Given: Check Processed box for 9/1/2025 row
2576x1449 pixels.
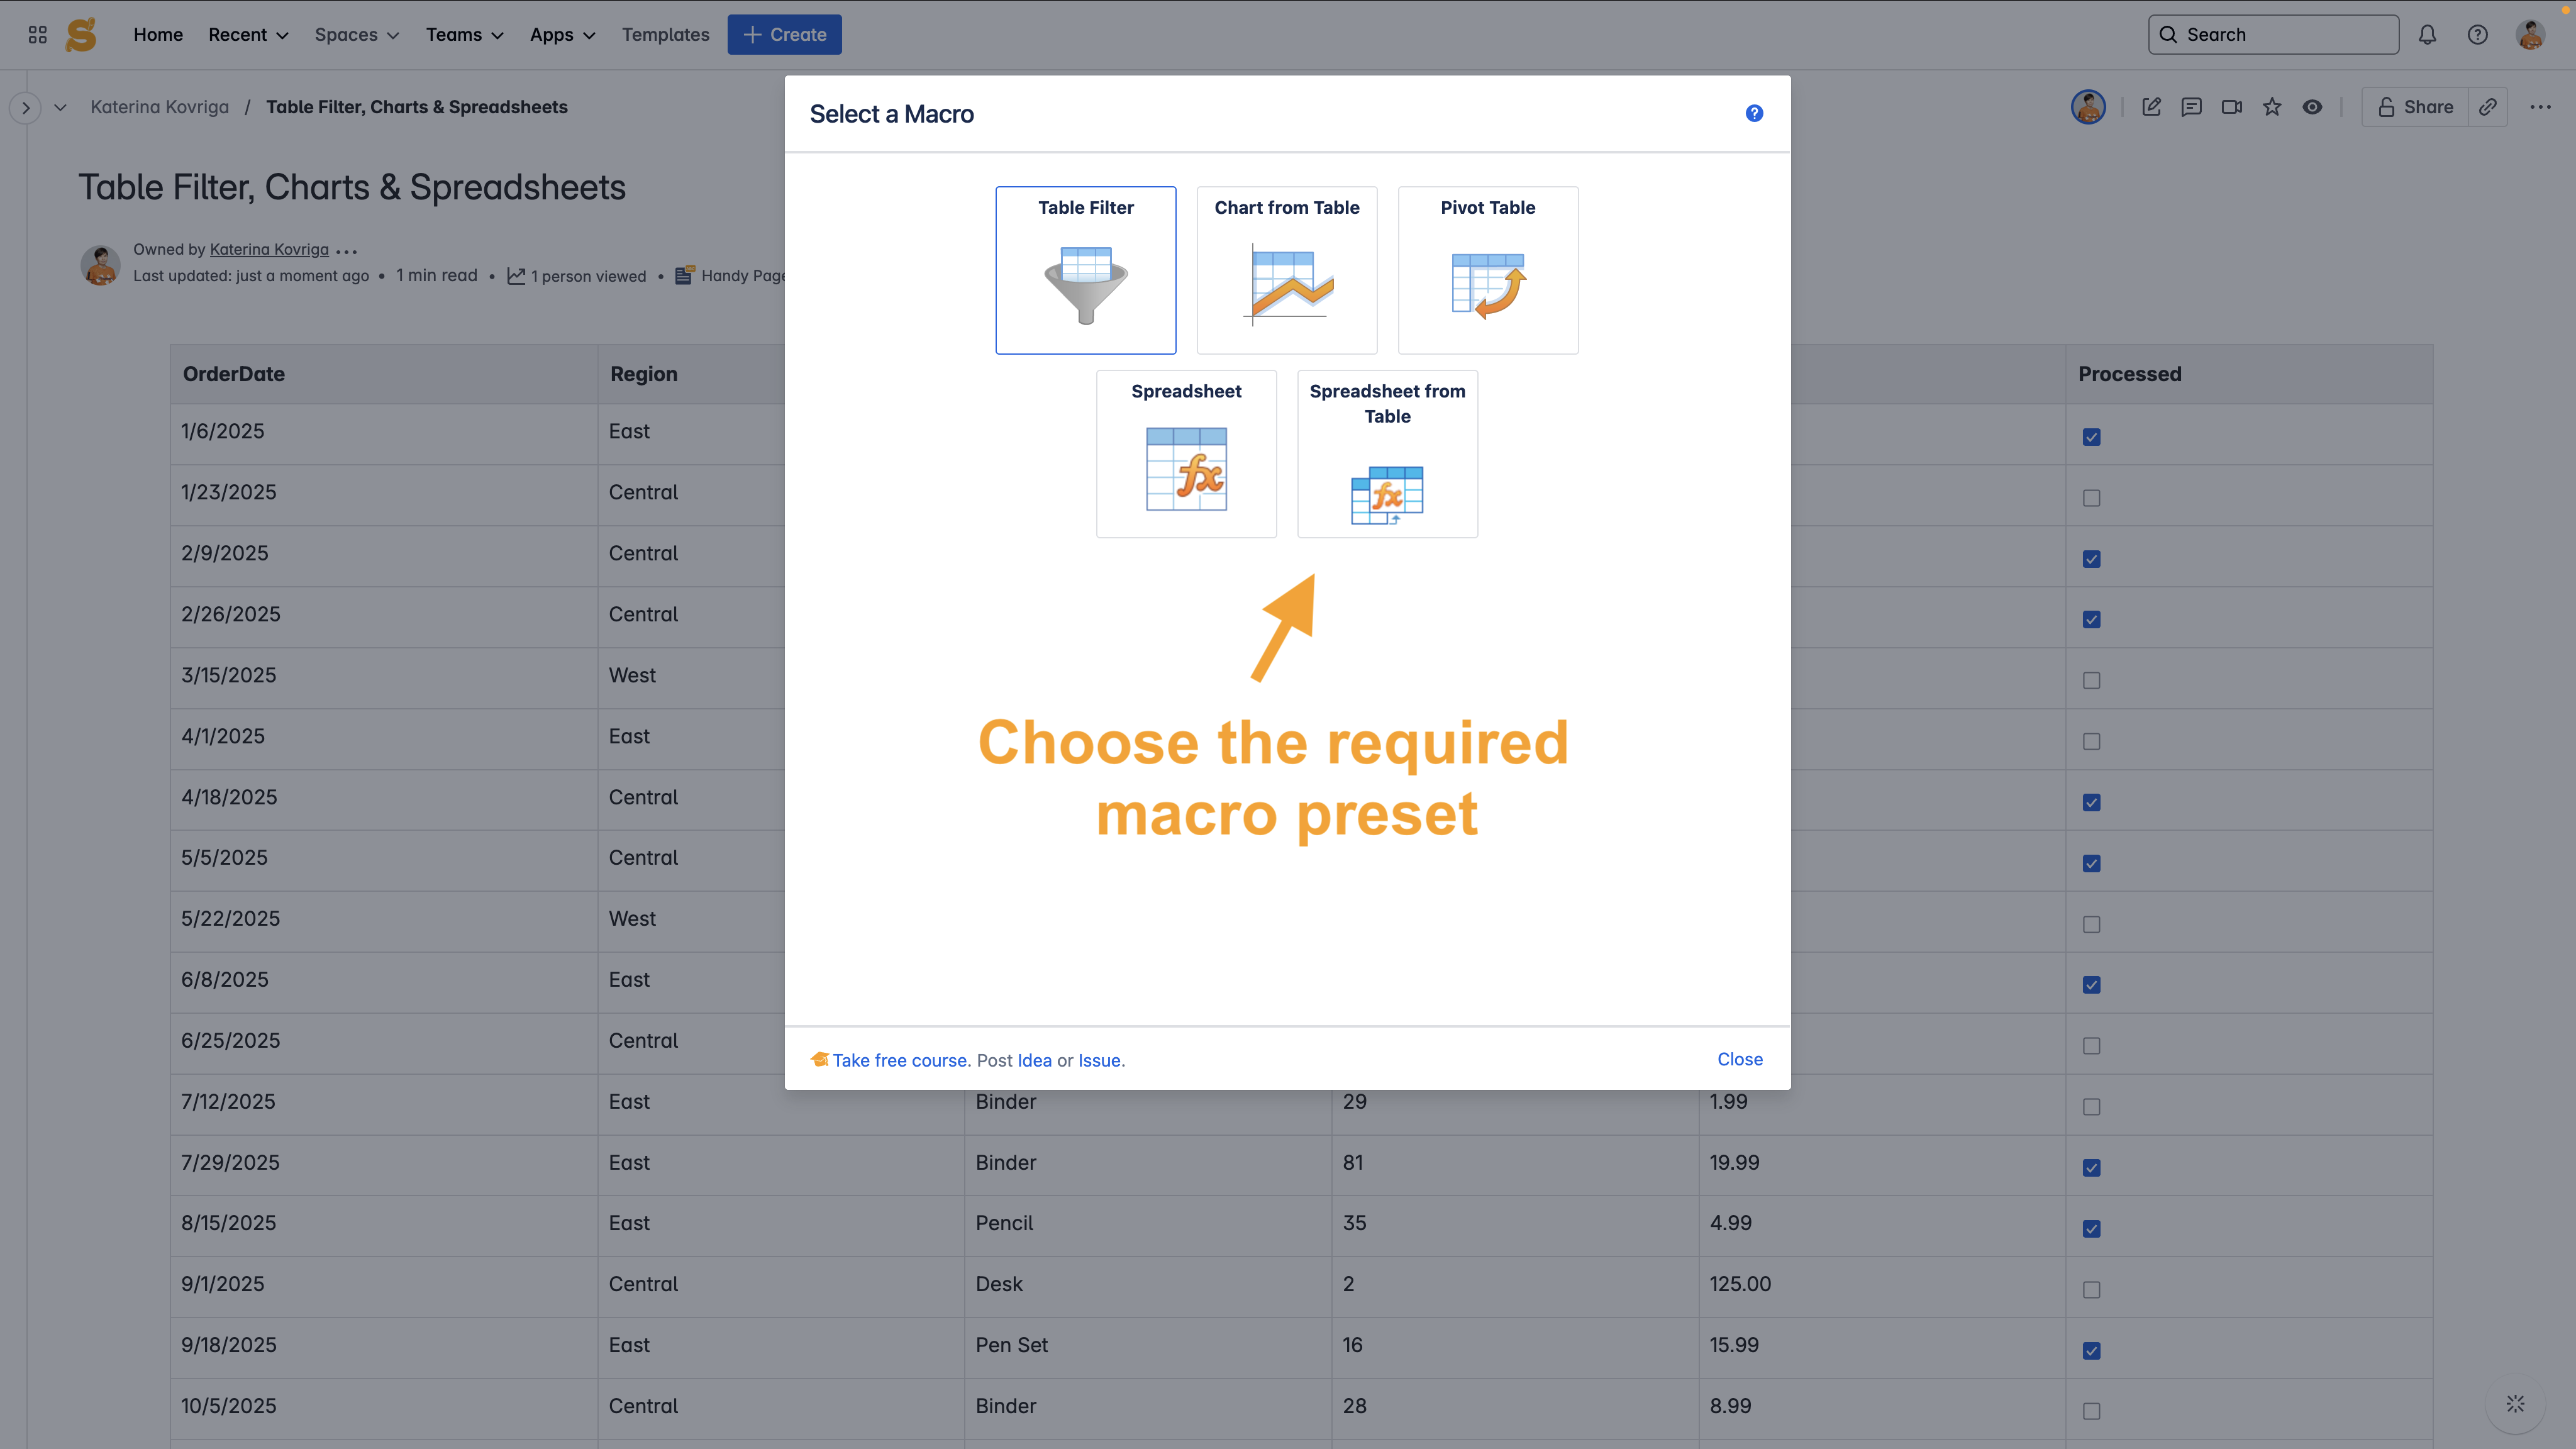Looking at the screenshot, I should [x=2091, y=1290].
